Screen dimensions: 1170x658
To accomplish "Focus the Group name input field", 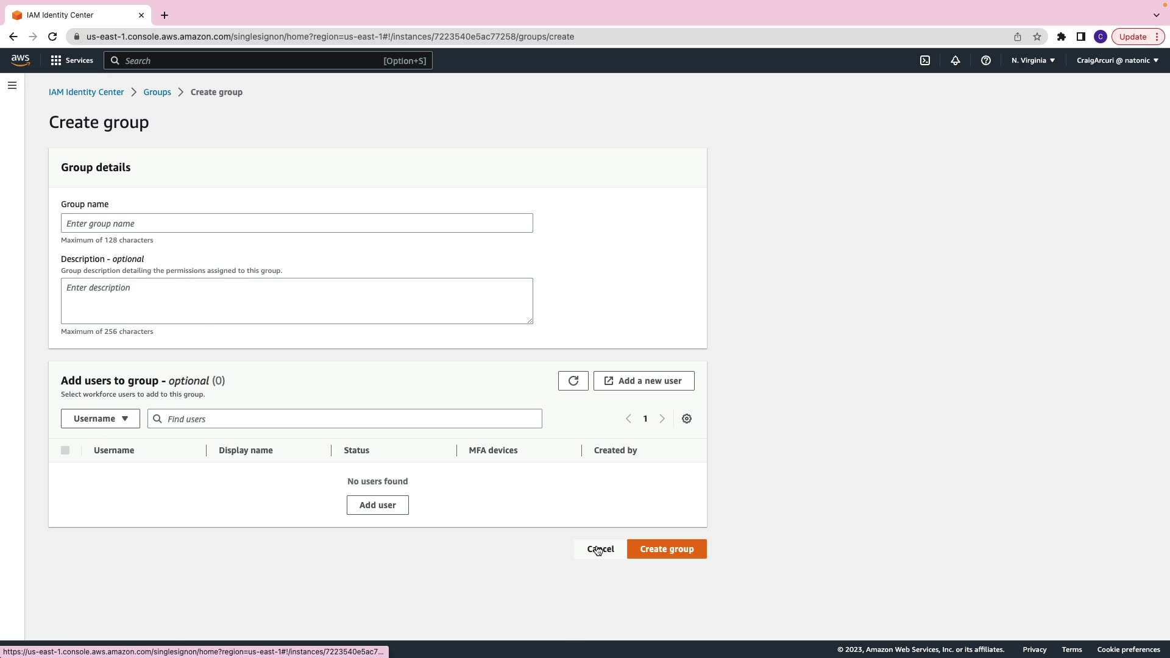I will (297, 223).
